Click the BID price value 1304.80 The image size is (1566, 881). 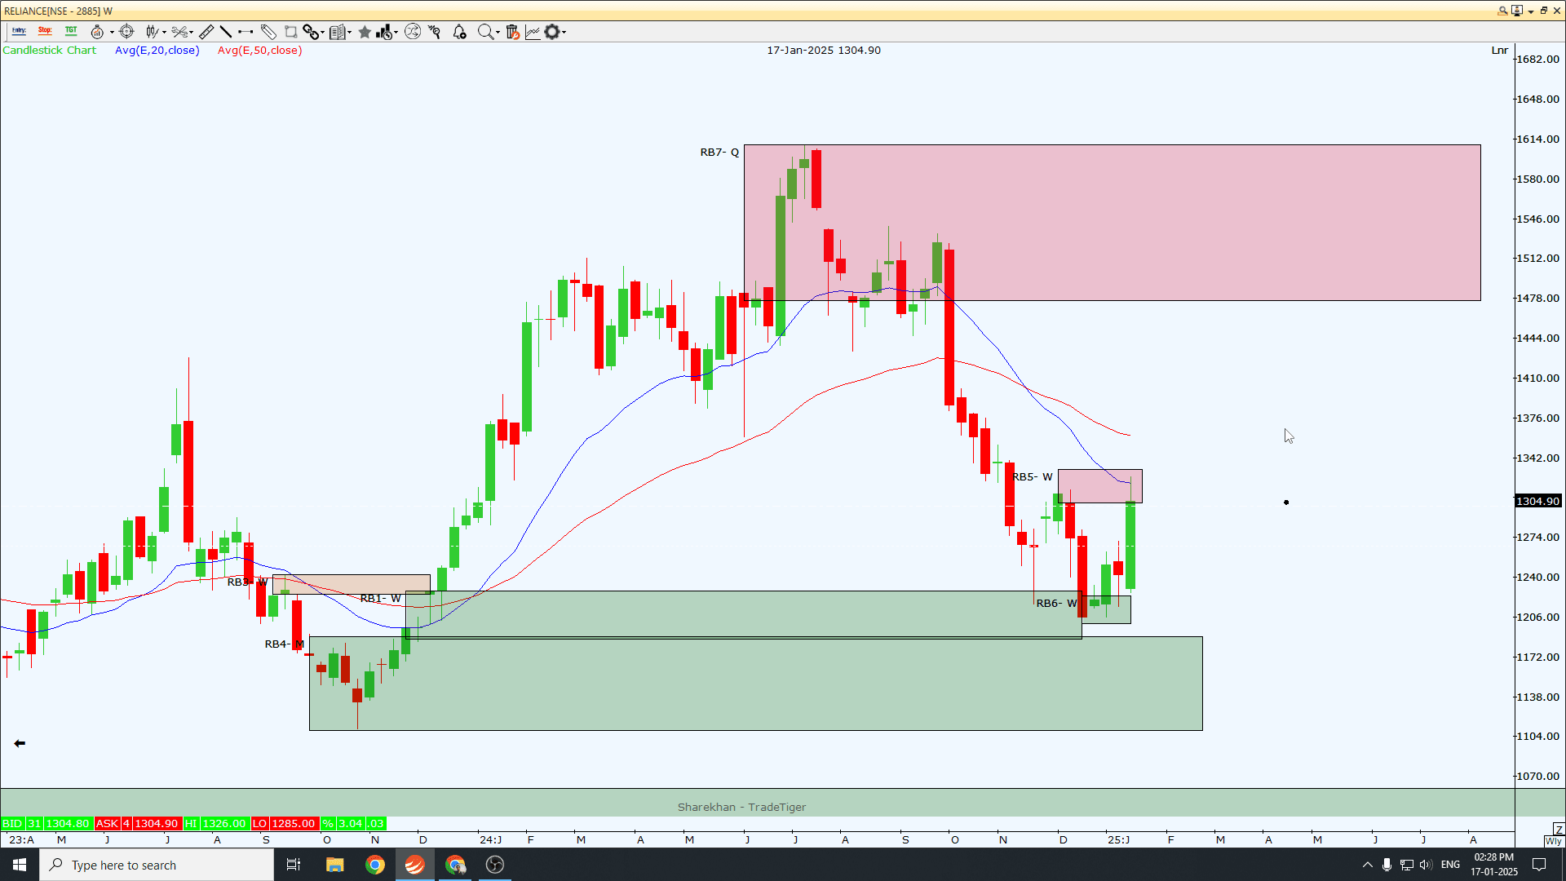pyautogui.click(x=67, y=824)
